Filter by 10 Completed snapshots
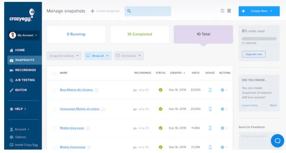The width and height of the screenshot is (286, 153). tap(139, 34)
